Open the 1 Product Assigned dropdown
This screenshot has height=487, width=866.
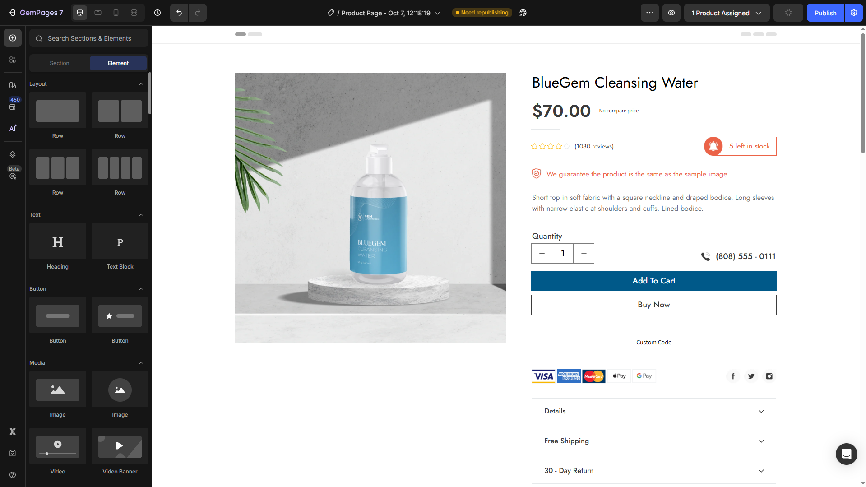[x=727, y=13]
